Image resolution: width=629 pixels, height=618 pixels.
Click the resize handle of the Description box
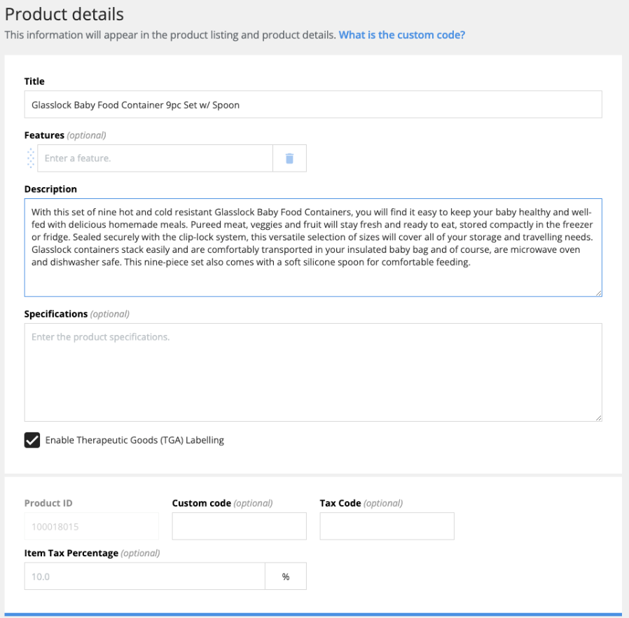[598, 293]
